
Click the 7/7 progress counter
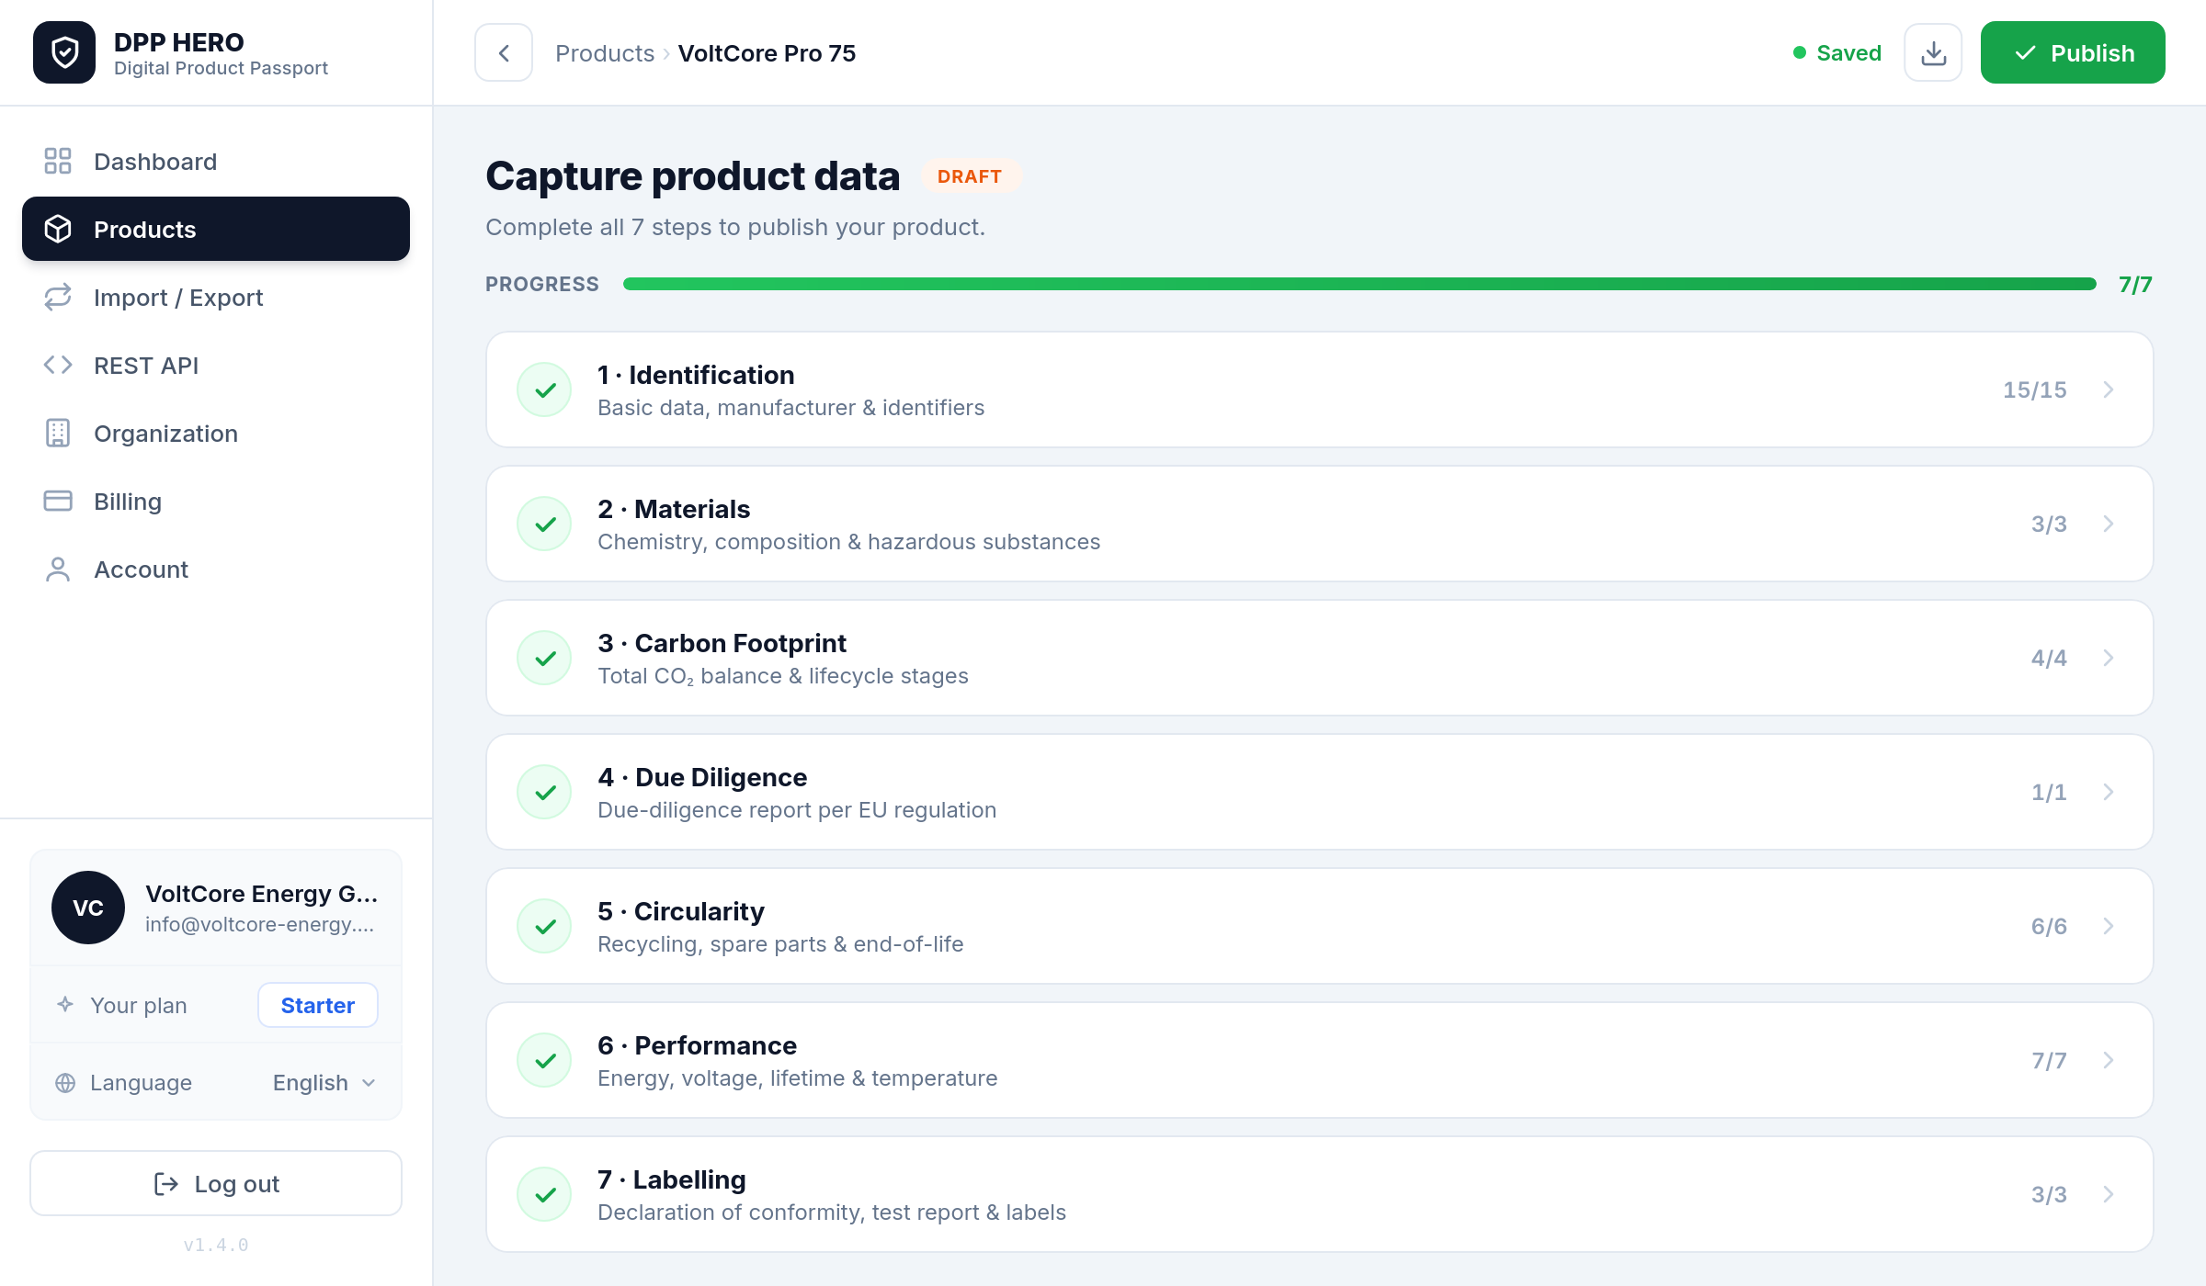[x=2135, y=284]
